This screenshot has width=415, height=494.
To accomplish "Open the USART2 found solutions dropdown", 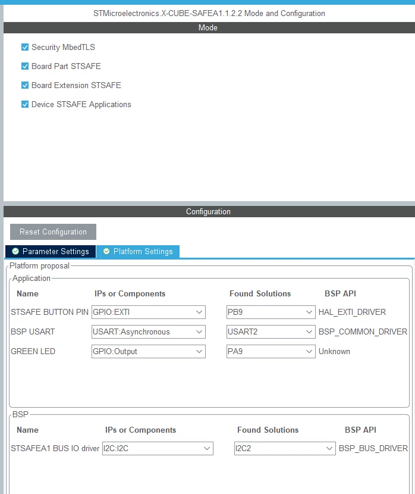I will click(271, 332).
